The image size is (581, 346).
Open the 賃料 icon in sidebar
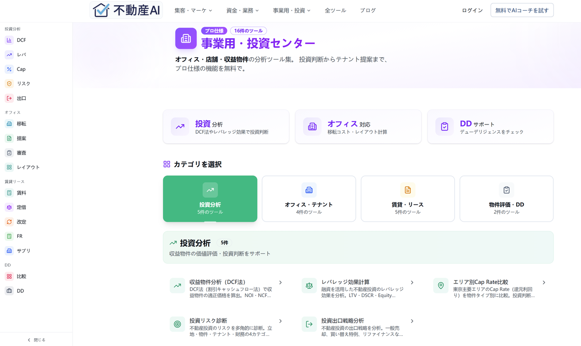point(9,193)
